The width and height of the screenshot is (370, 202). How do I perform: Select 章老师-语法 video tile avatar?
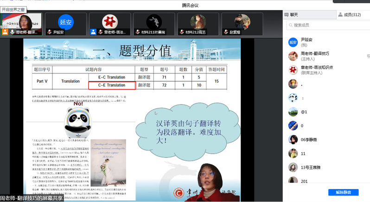(110, 22)
